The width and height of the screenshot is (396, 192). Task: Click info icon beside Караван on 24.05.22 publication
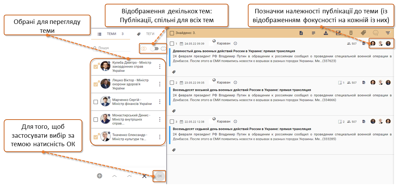[235, 43]
